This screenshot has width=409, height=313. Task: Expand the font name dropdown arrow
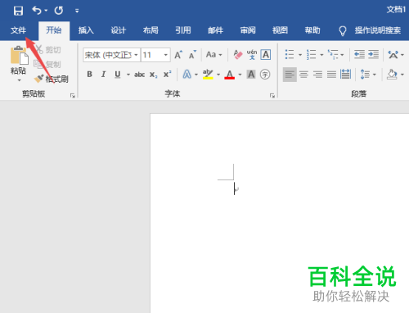136,55
